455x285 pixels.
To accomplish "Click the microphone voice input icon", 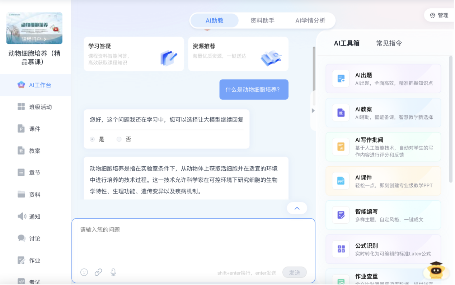I will click(113, 272).
